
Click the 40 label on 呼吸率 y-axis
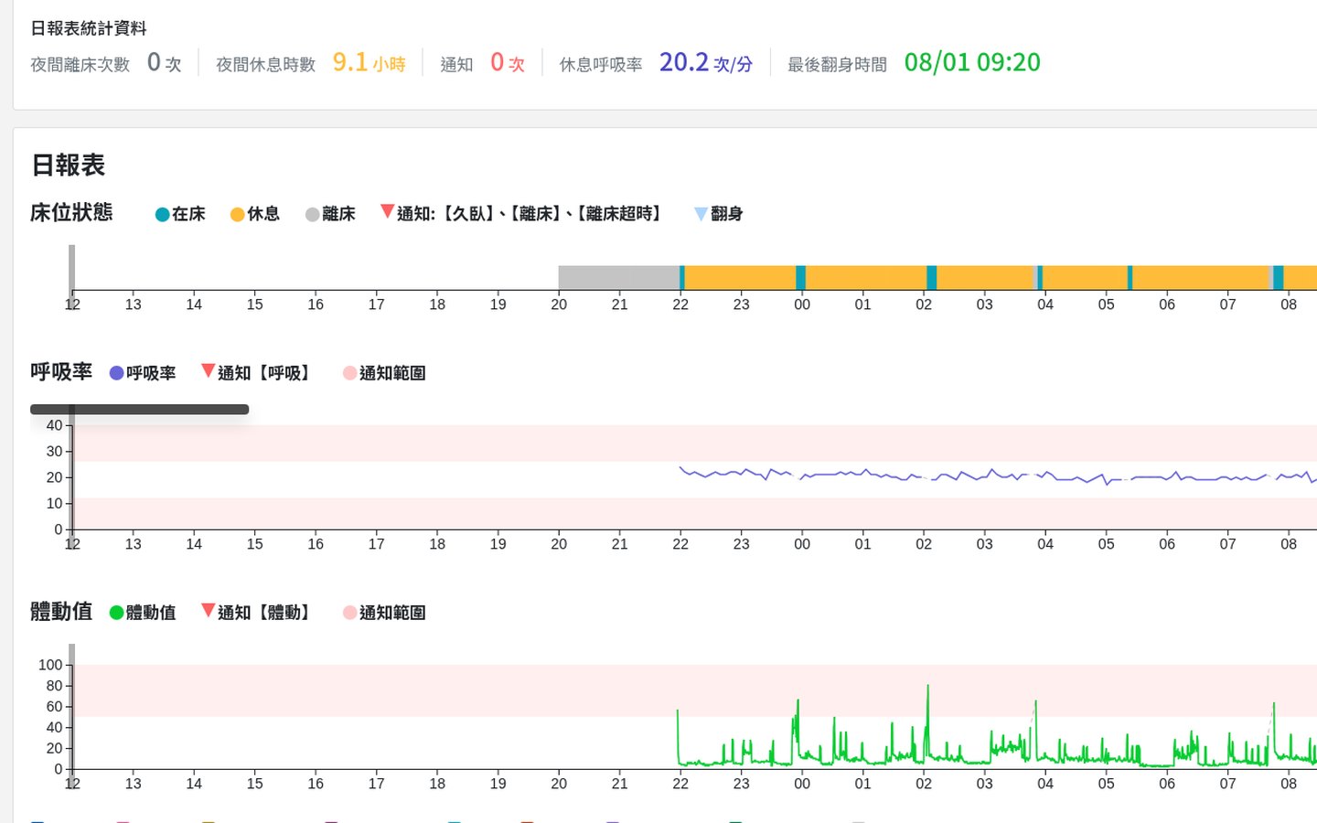coord(54,425)
